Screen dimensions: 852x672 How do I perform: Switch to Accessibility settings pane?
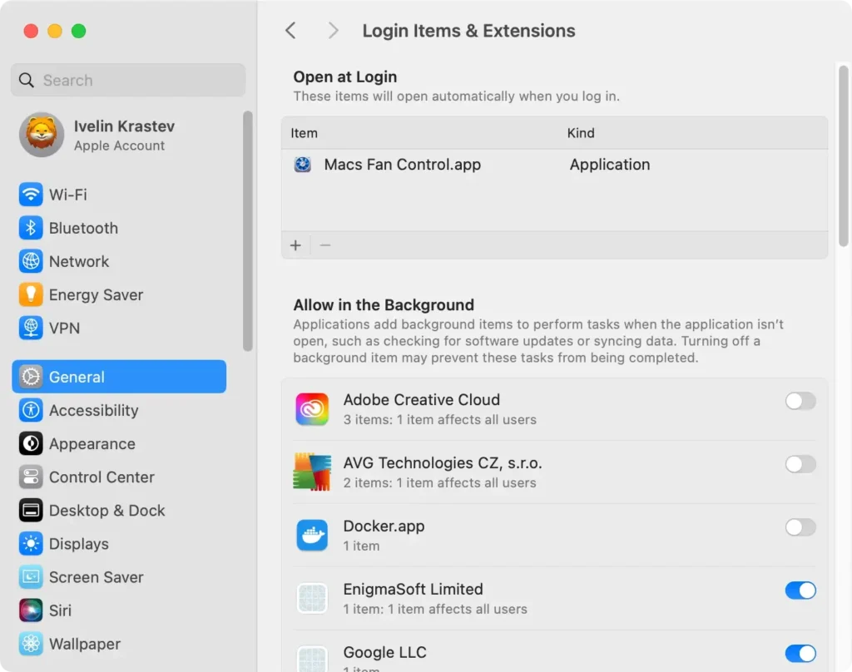[120, 410]
